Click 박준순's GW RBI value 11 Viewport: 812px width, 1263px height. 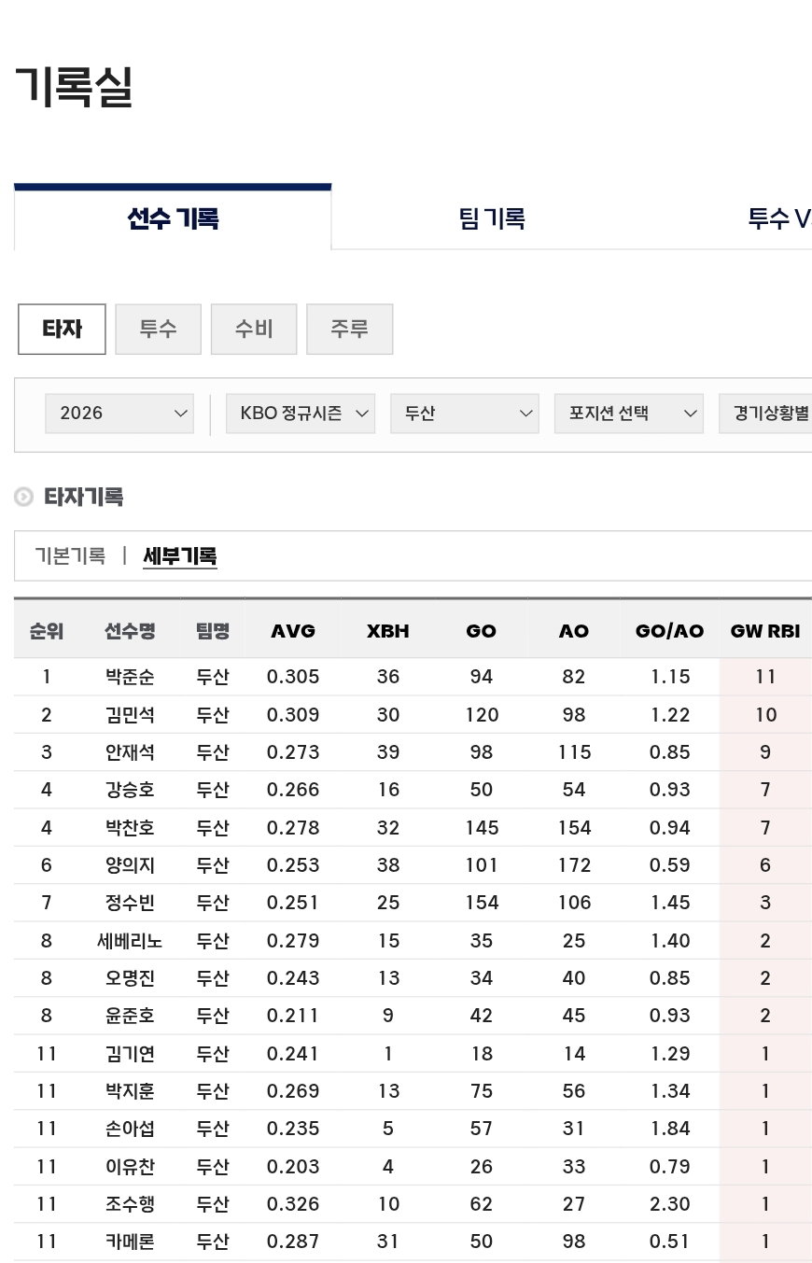pyautogui.click(x=765, y=677)
